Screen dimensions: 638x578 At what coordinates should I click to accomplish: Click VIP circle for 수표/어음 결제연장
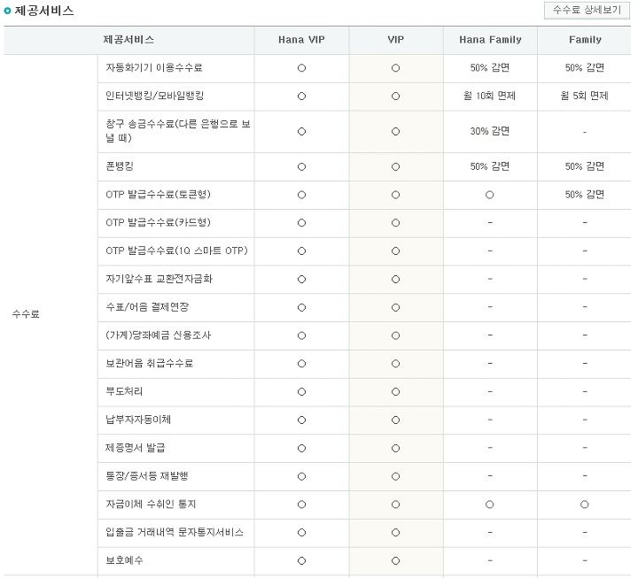(395, 308)
